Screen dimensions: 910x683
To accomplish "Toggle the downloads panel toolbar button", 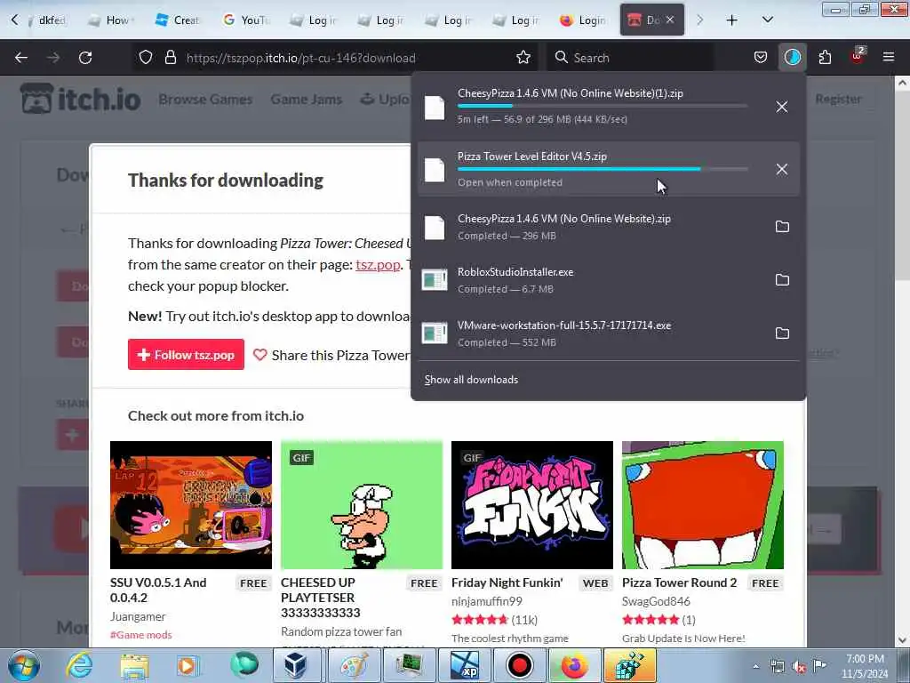I will point(792,58).
